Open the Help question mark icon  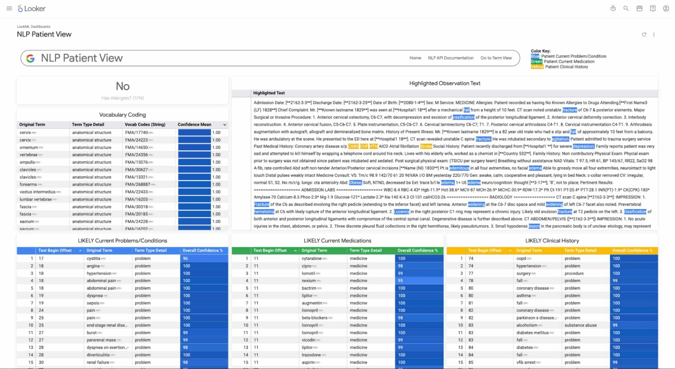tap(652, 8)
